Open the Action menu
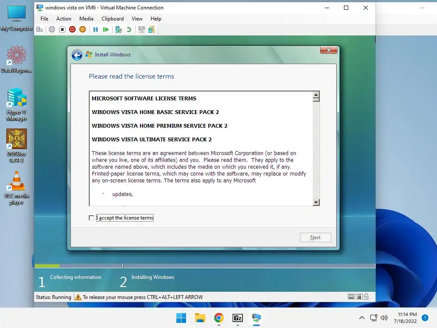The image size is (437, 328). tap(64, 19)
